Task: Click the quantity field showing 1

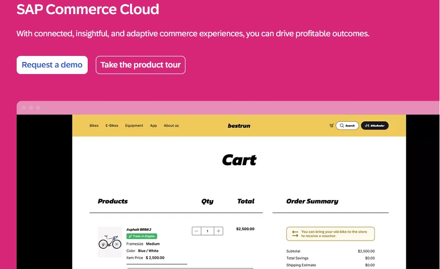Action: pos(207,231)
